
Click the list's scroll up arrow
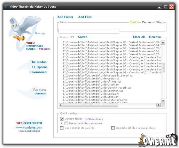click(163, 43)
